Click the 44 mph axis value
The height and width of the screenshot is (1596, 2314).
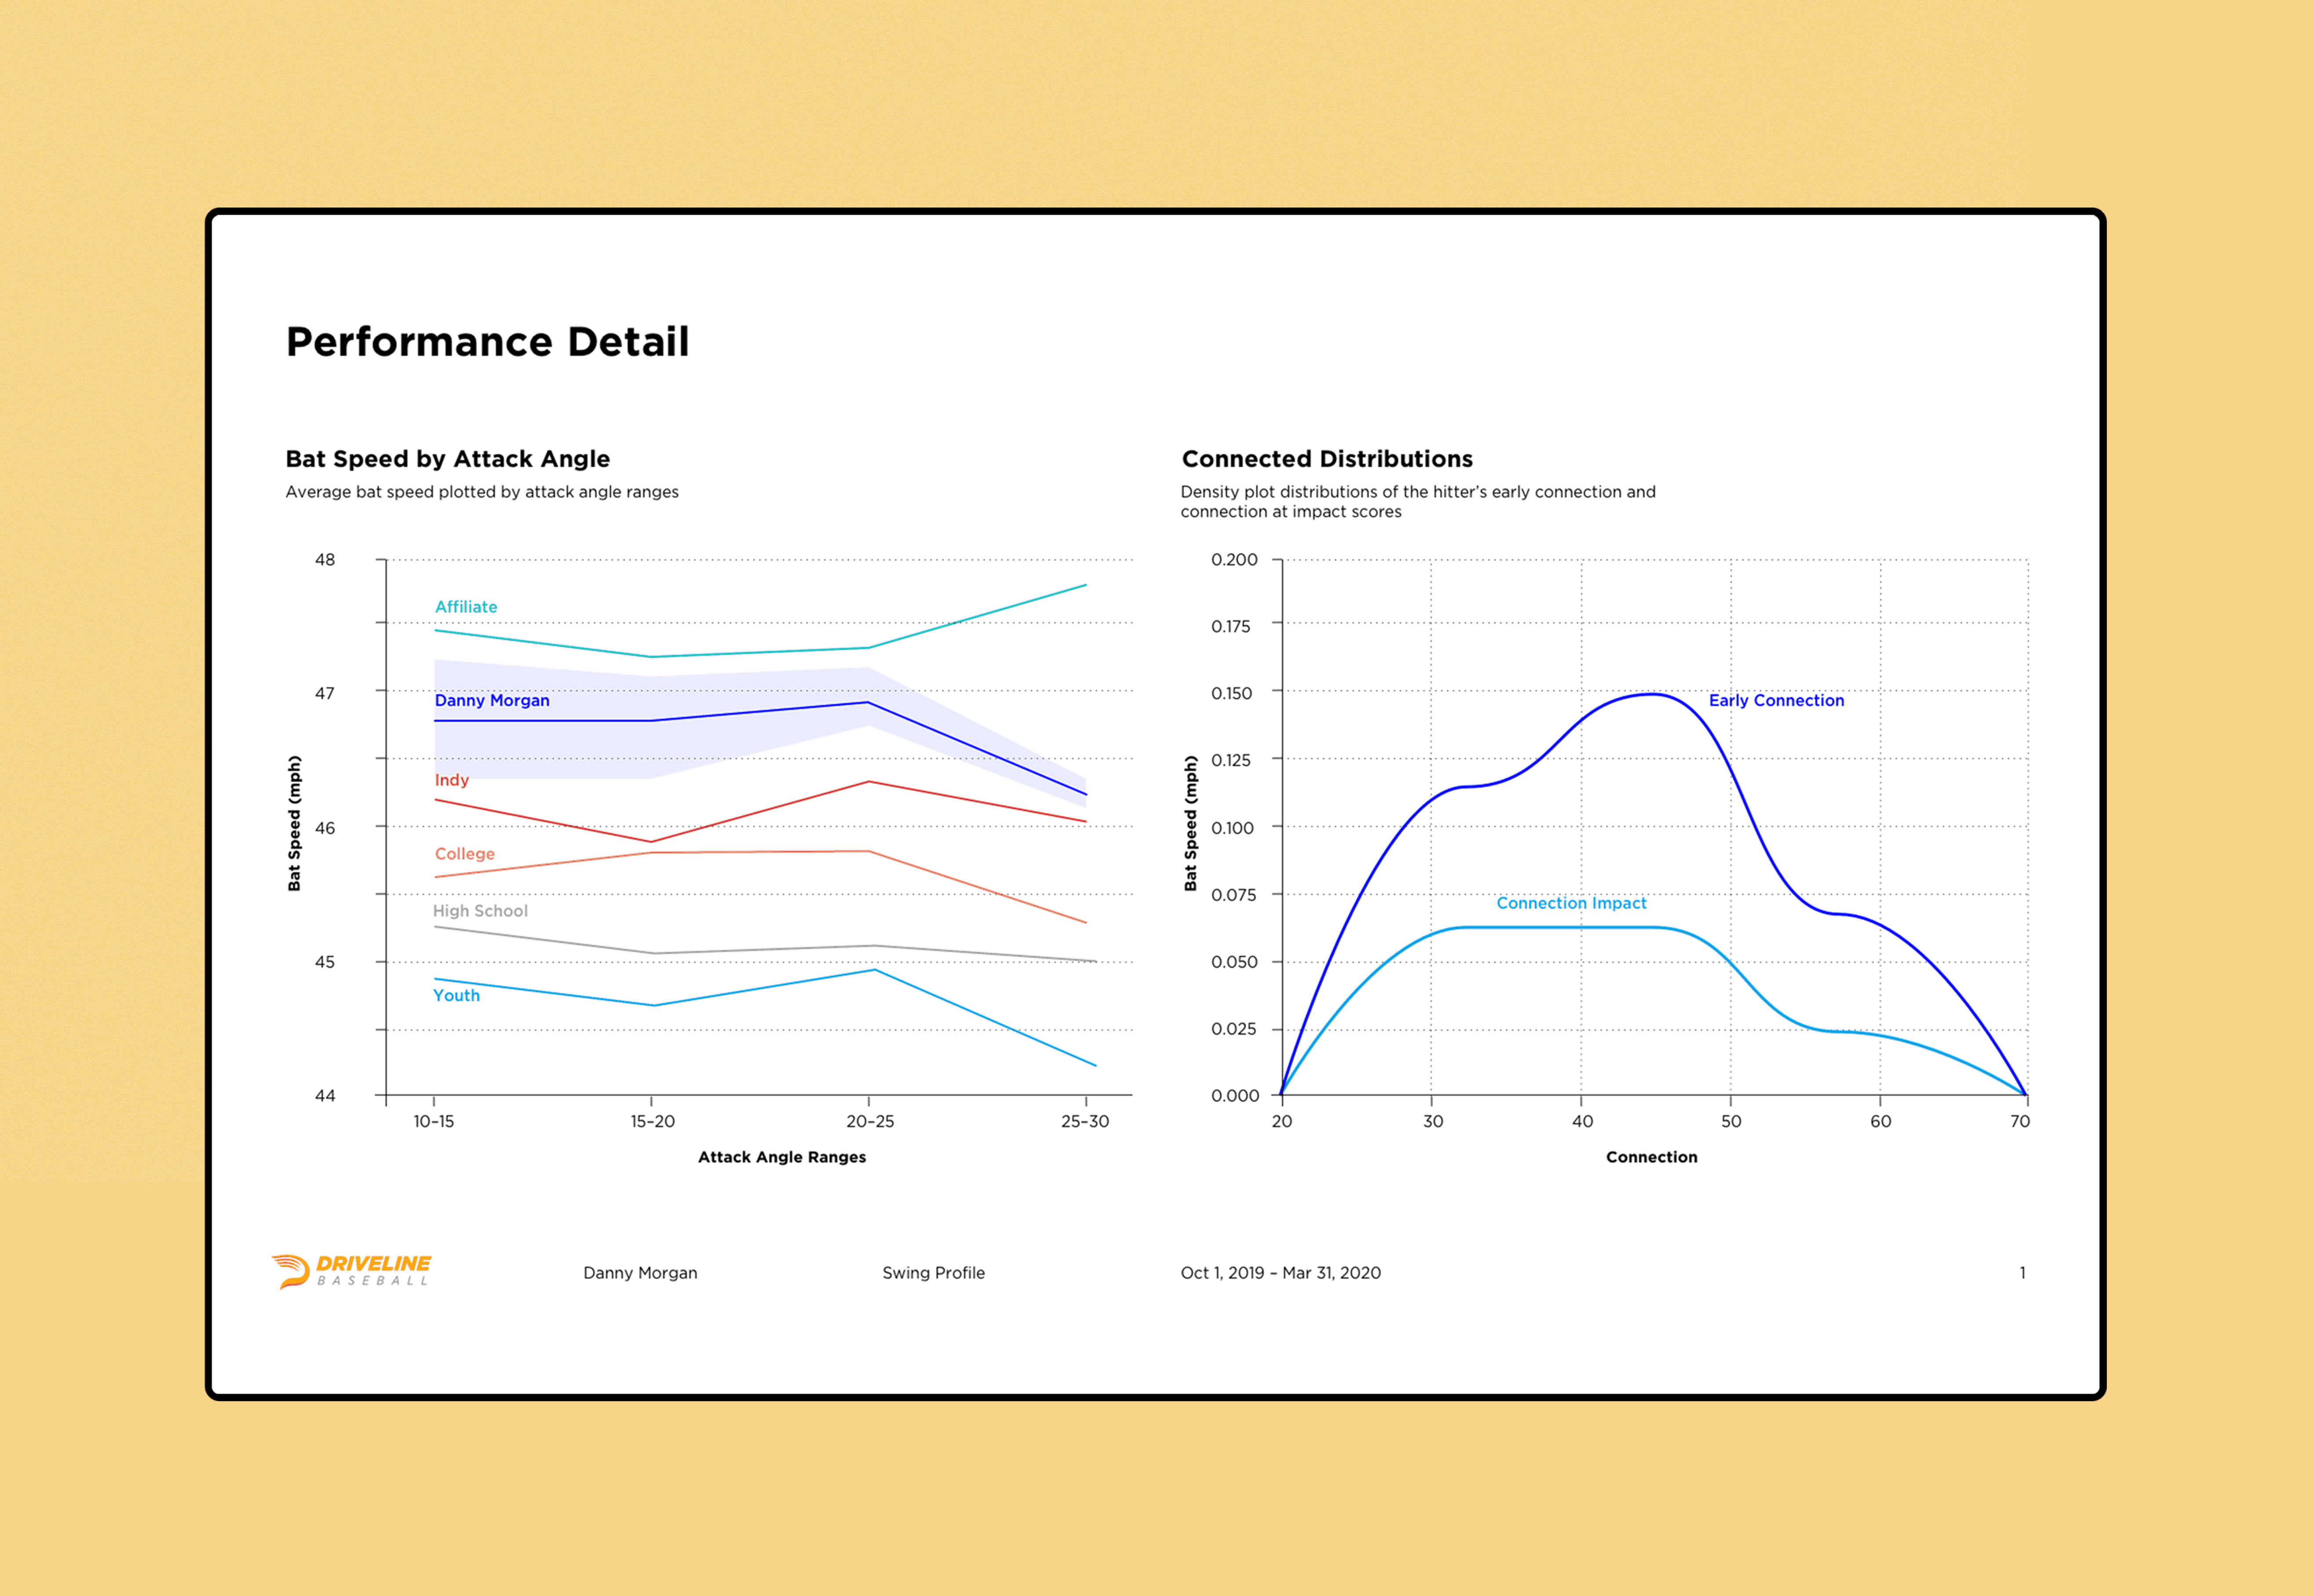(325, 1096)
